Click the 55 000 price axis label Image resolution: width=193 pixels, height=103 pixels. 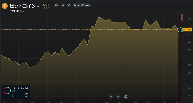click(188, 58)
